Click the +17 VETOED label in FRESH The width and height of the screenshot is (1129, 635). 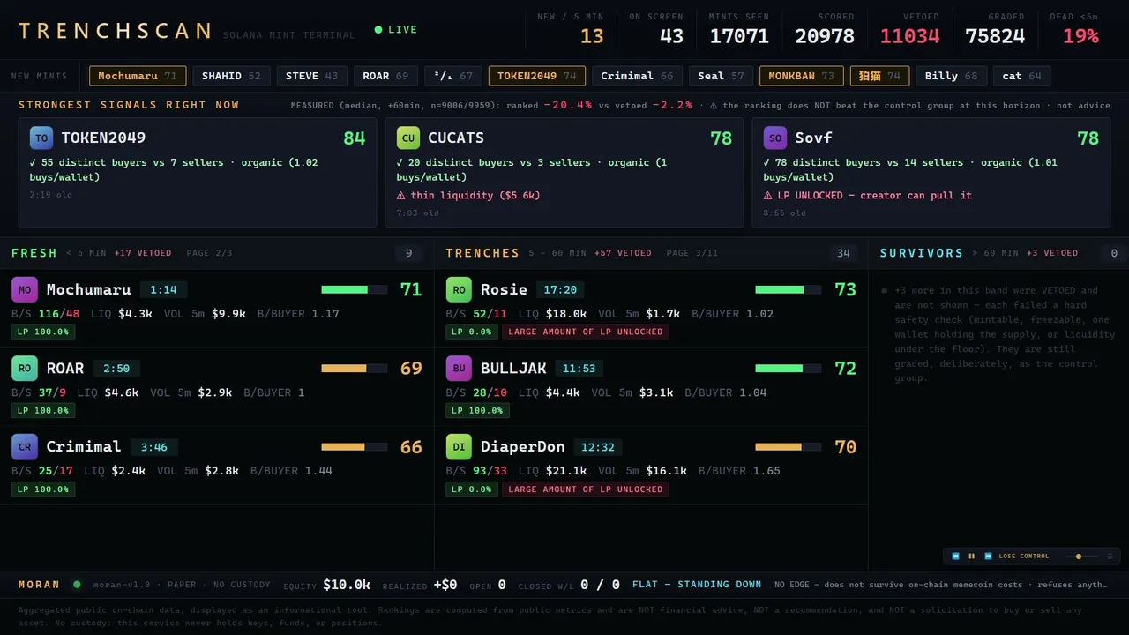[143, 253]
